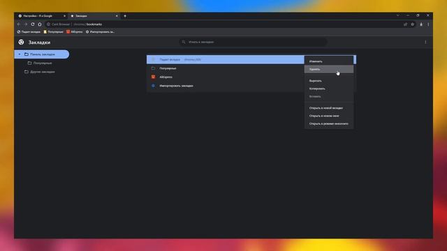The image size is (447, 251).
Task: Choose Открыть в режиме инкогнито
Action: pos(329,124)
